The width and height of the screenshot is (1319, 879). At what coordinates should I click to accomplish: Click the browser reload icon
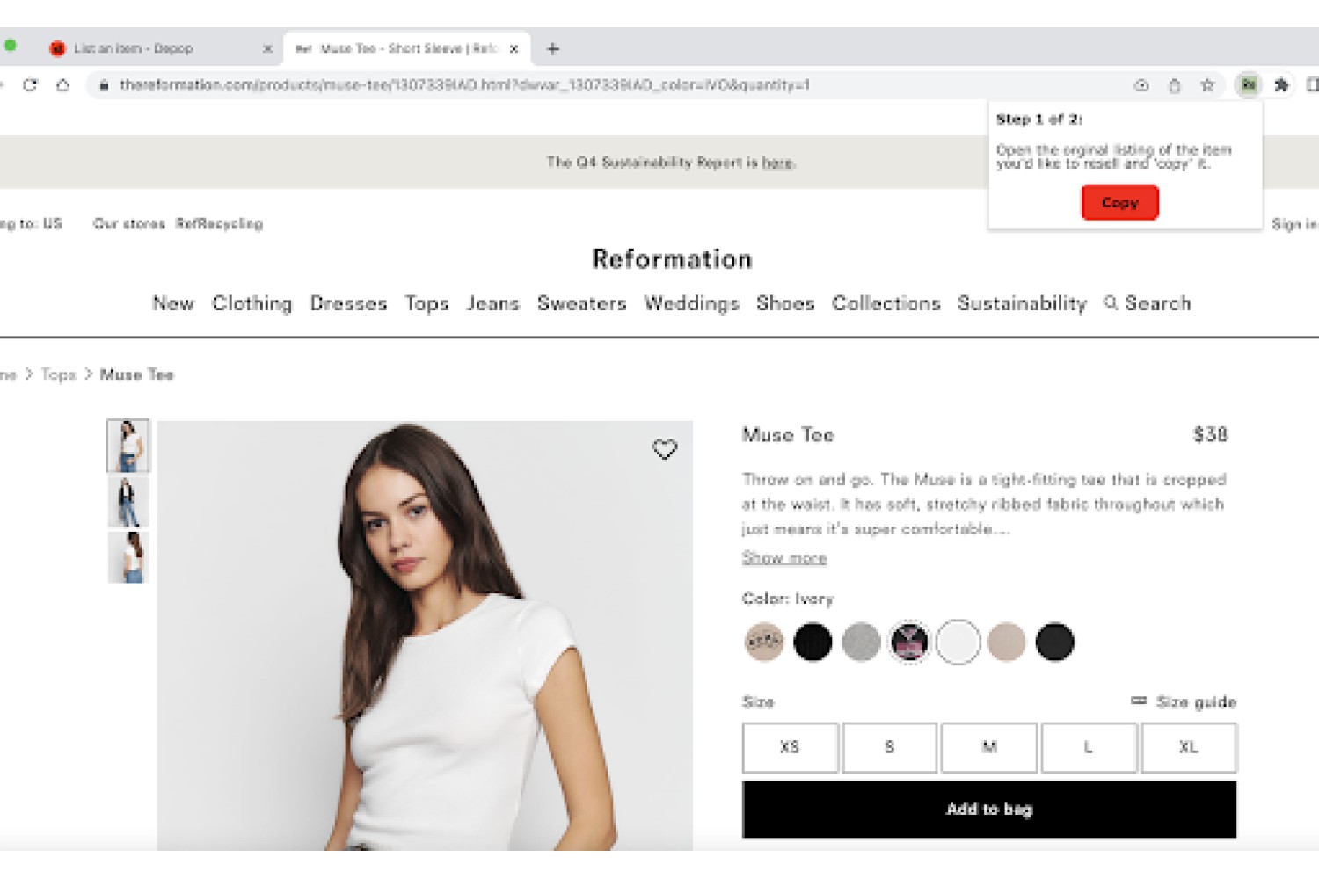click(x=30, y=85)
